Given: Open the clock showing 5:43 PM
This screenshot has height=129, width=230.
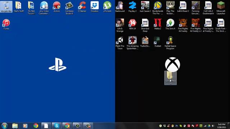Looking at the screenshot, I should (221, 126).
